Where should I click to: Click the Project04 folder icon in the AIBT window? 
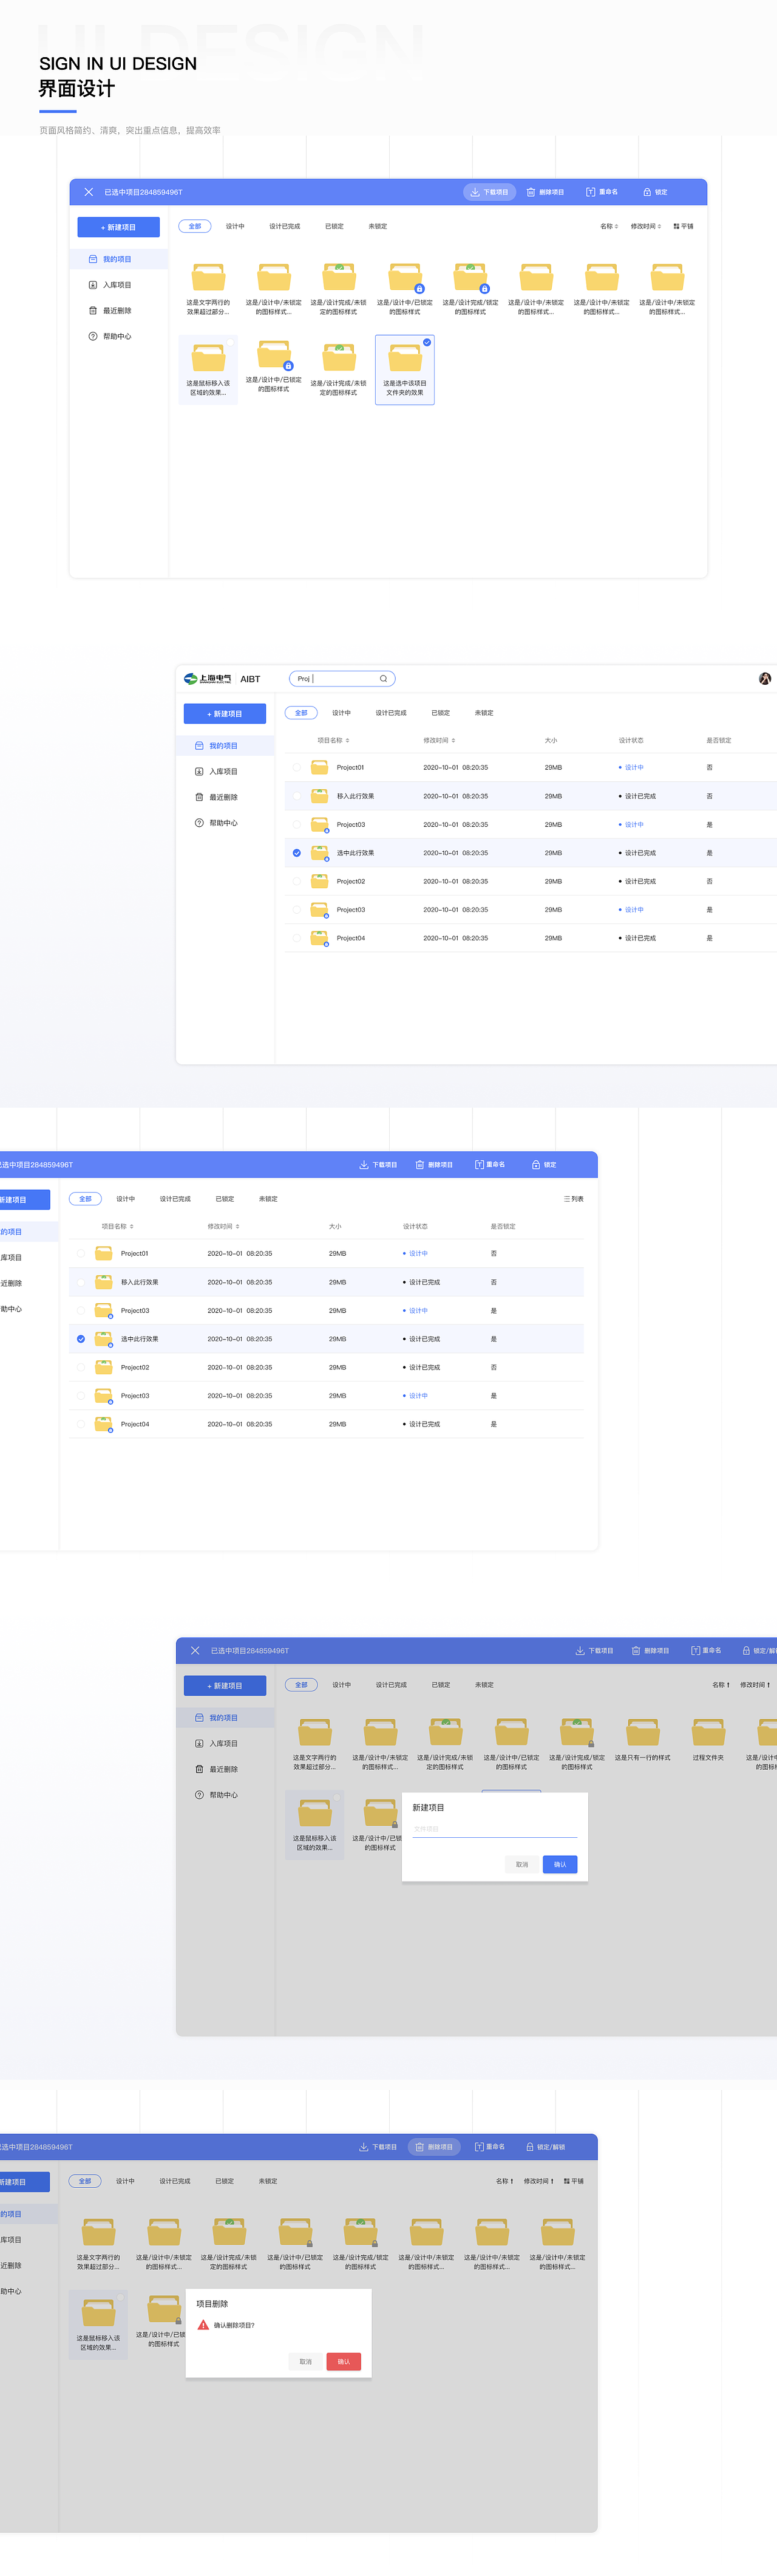coord(319,938)
